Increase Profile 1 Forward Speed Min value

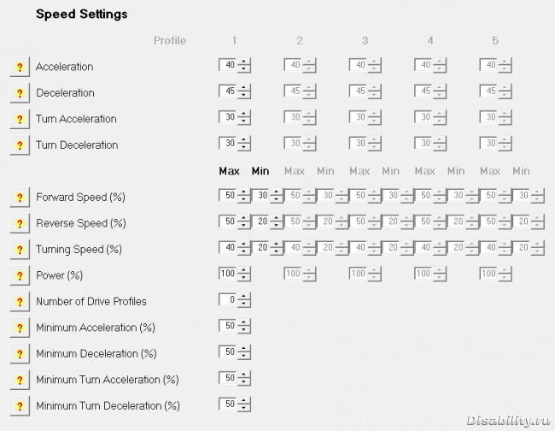coord(276,192)
